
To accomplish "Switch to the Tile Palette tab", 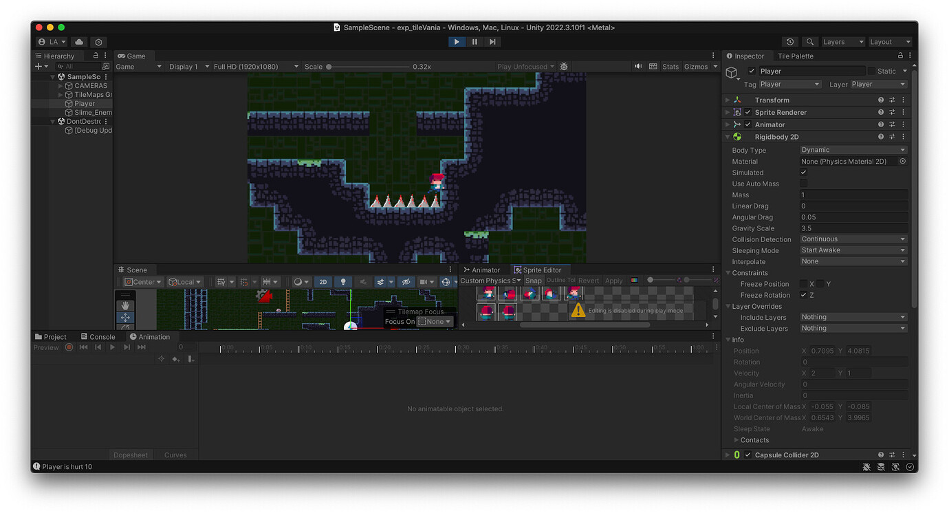I will [795, 56].
